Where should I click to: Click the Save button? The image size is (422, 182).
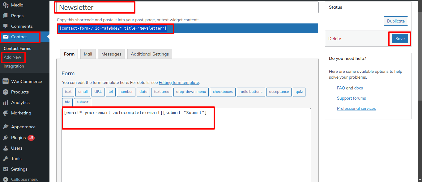point(400,39)
